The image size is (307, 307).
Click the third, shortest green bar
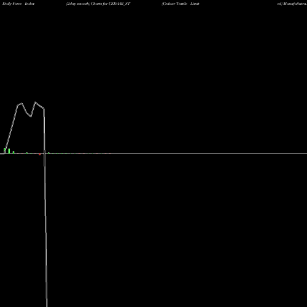coord(14,152)
